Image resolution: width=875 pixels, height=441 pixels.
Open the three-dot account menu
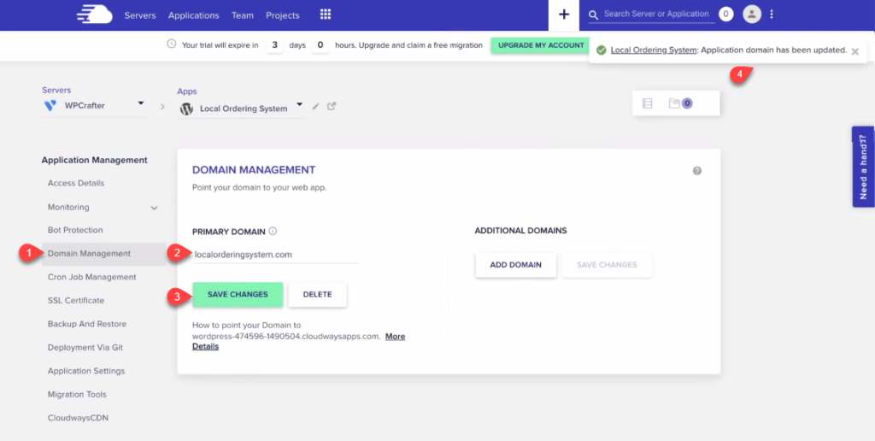[772, 14]
